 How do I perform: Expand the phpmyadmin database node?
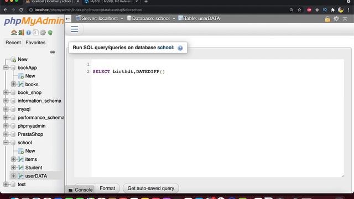6,125
